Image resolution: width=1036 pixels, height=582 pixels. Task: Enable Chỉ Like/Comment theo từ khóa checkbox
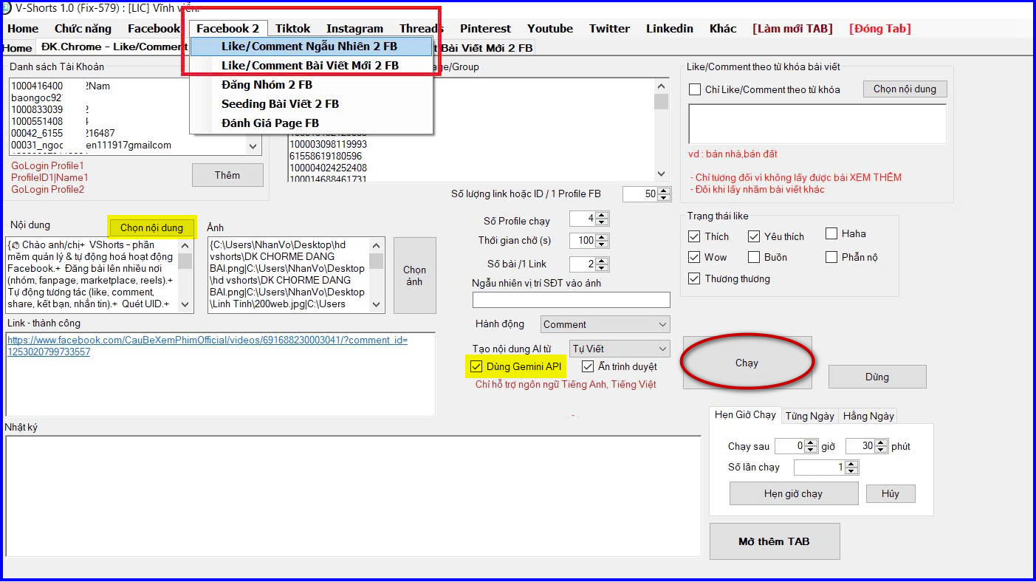695,89
